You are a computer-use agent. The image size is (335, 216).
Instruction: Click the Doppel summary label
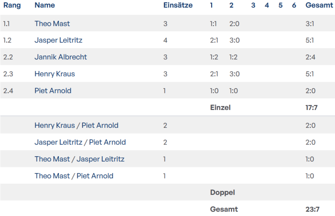222,192
